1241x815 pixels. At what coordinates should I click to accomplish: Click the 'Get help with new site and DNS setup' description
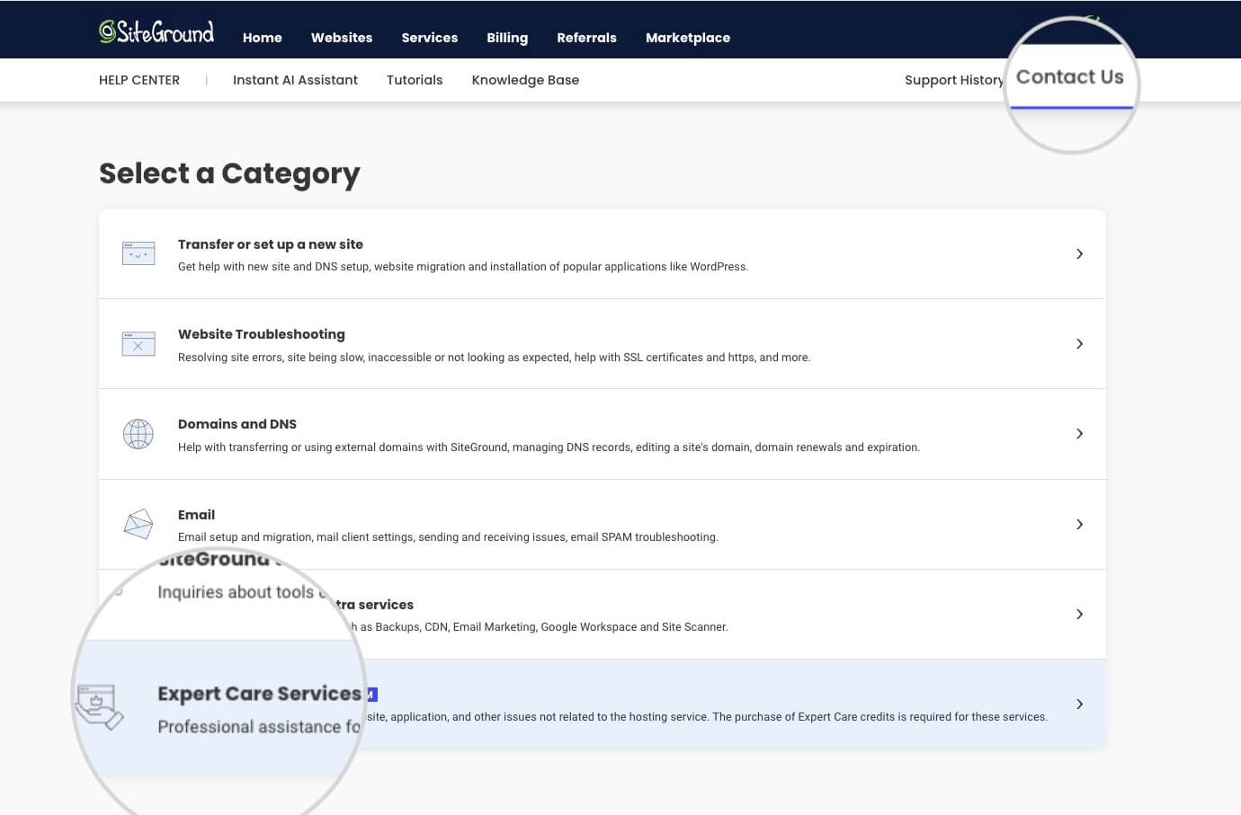coord(463,267)
